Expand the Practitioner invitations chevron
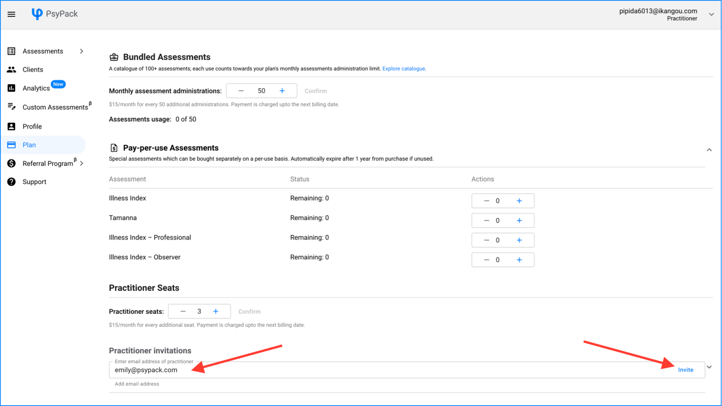This screenshot has height=406, width=722. pos(709,367)
